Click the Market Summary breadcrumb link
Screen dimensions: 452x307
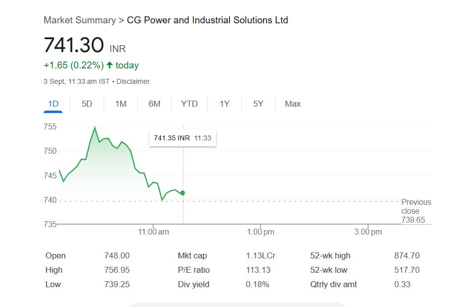(x=79, y=20)
